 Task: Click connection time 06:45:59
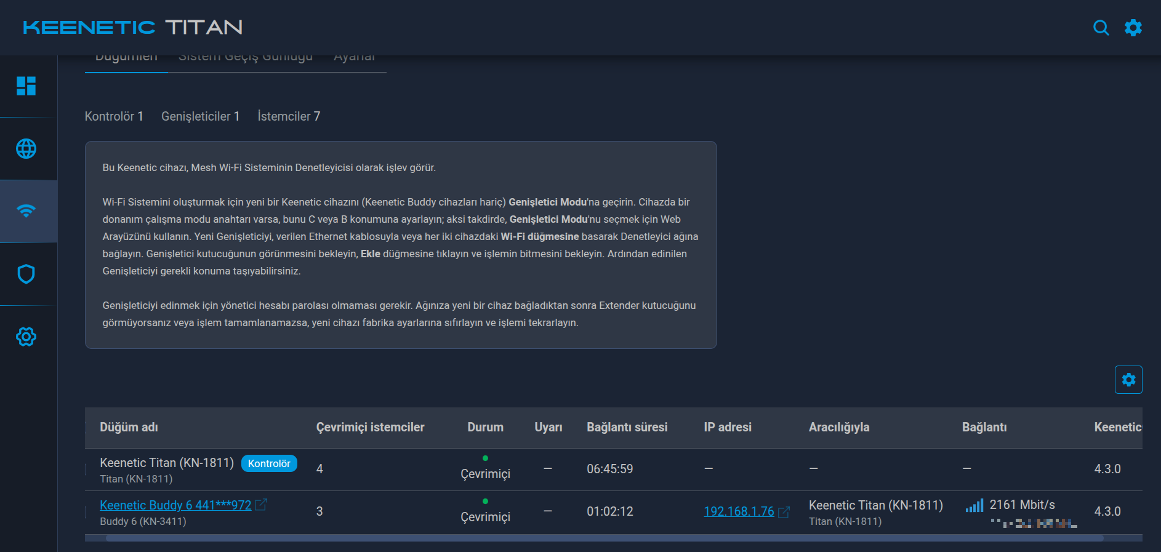[609, 469]
